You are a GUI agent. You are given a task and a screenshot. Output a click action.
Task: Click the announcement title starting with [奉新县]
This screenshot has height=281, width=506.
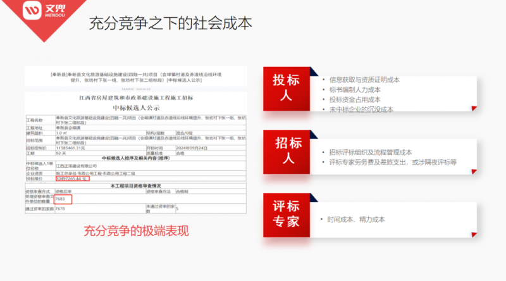(x=136, y=77)
